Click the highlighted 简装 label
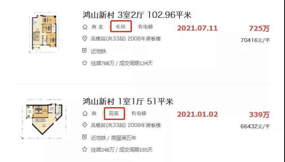 tap(114, 114)
